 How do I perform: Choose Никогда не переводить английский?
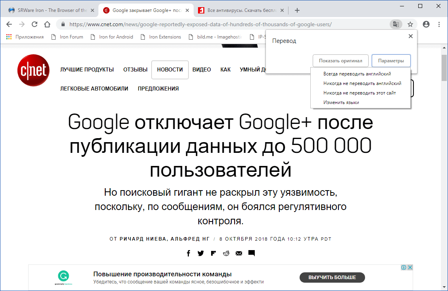pos(361,83)
